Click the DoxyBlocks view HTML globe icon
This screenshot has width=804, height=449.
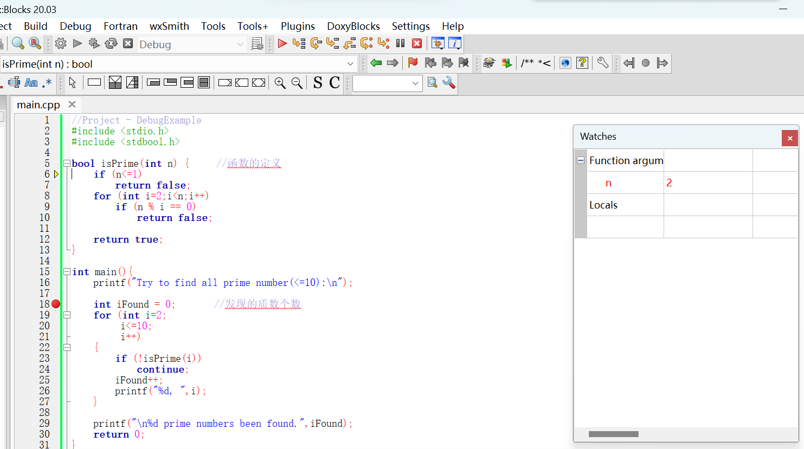pyautogui.click(x=565, y=63)
